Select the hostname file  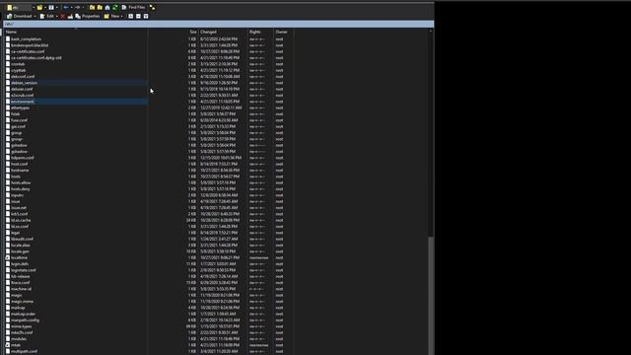click(20, 171)
